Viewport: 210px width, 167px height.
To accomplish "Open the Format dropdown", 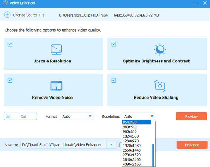I will 76,116.
